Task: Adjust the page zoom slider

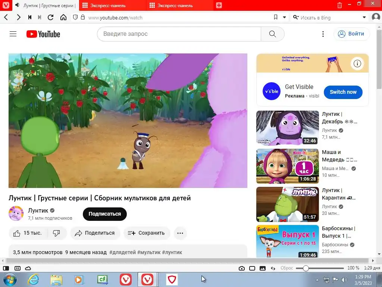Action: (x=320, y=268)
